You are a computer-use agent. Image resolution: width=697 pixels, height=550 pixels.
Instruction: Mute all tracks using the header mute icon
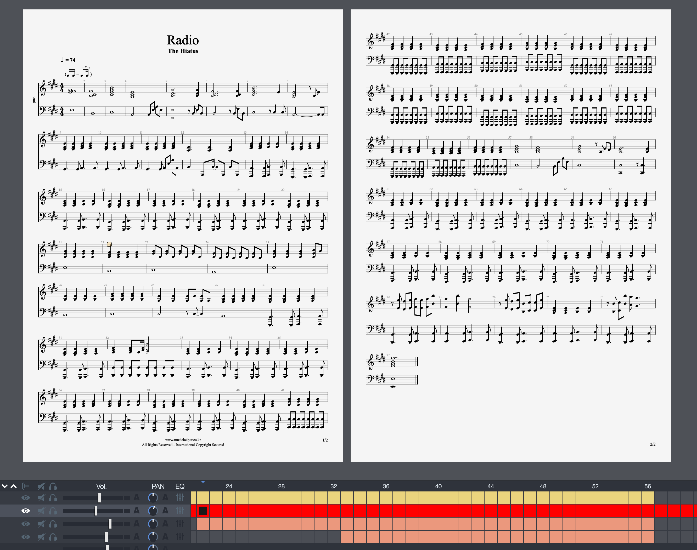[x=41, y=486]
